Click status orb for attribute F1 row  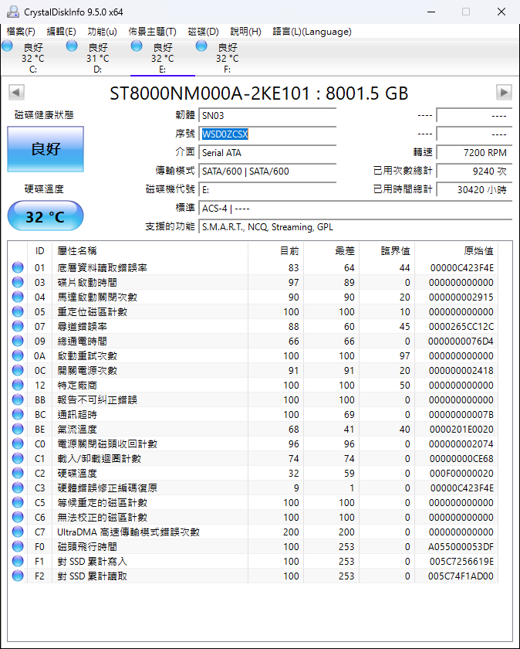pos(18,561)
